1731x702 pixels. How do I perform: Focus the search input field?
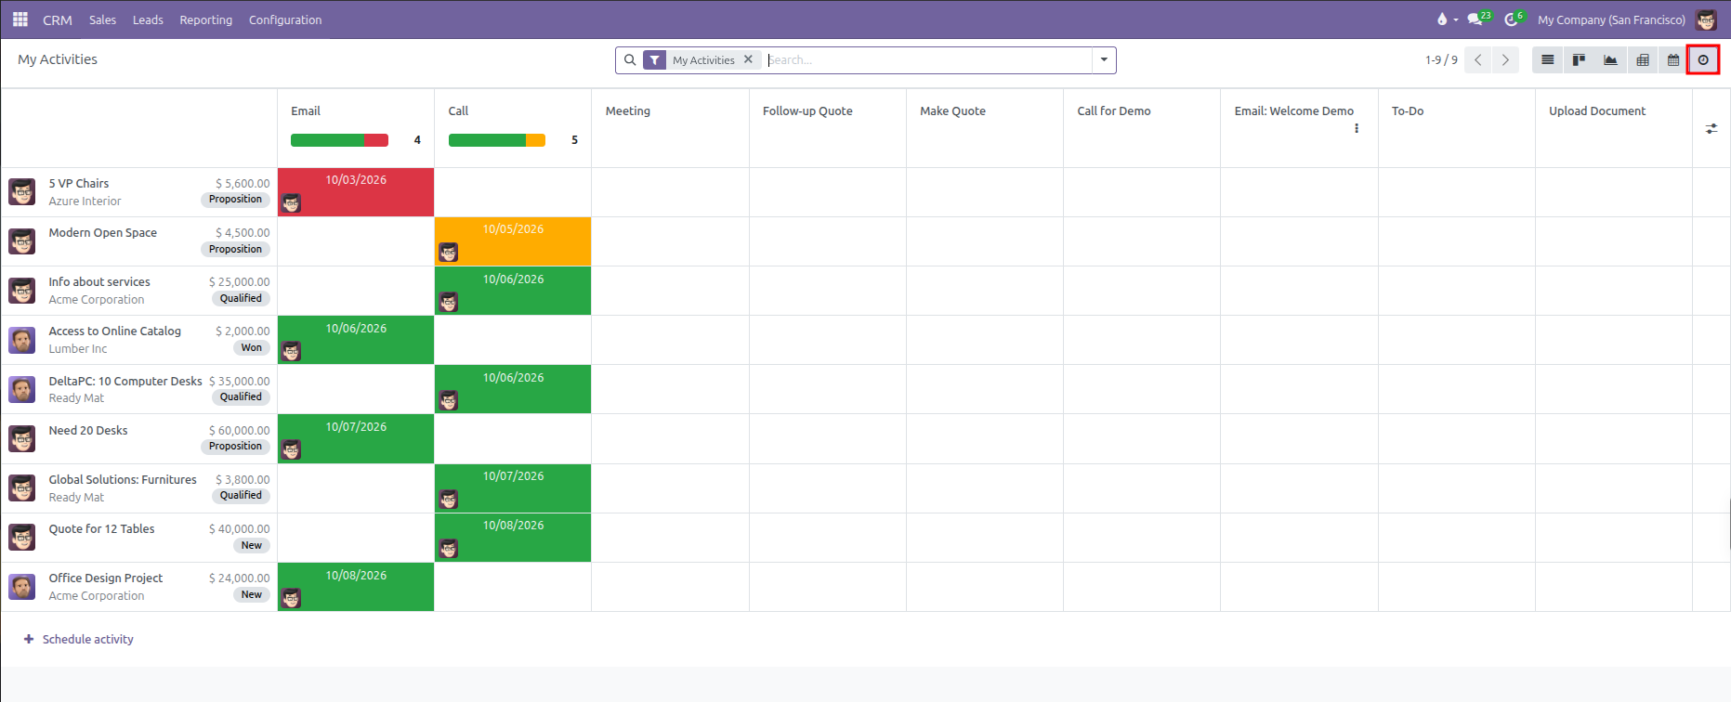click(x=927, y=60)
